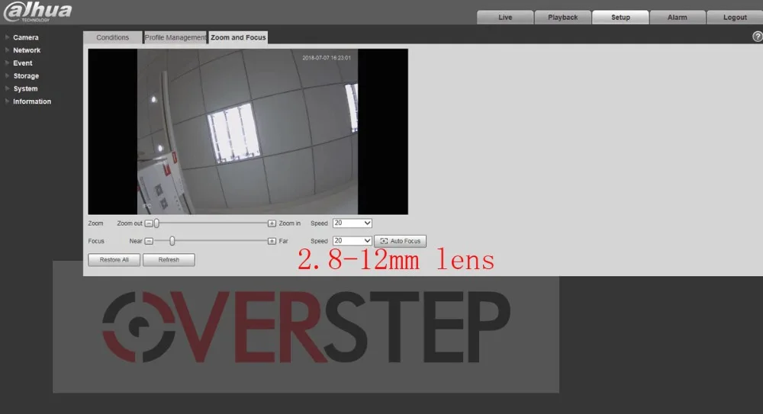763x414 pixels.
Task: Select Camera in the sidebar
Action: pos(26,37)
